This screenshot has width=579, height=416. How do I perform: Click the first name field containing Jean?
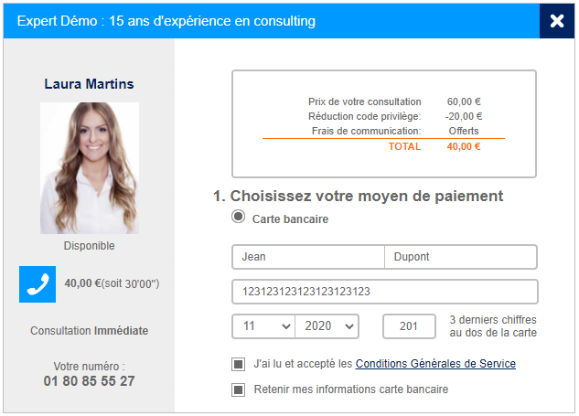[308, 257]
